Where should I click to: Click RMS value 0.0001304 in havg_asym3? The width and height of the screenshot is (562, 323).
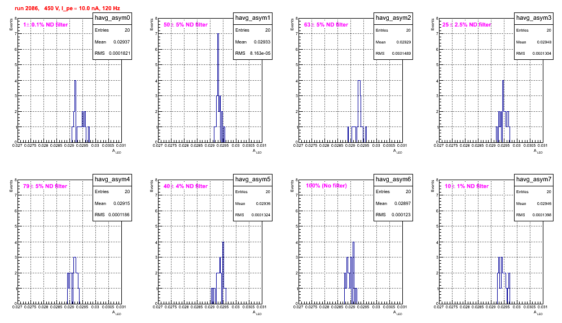coord(542,54)
